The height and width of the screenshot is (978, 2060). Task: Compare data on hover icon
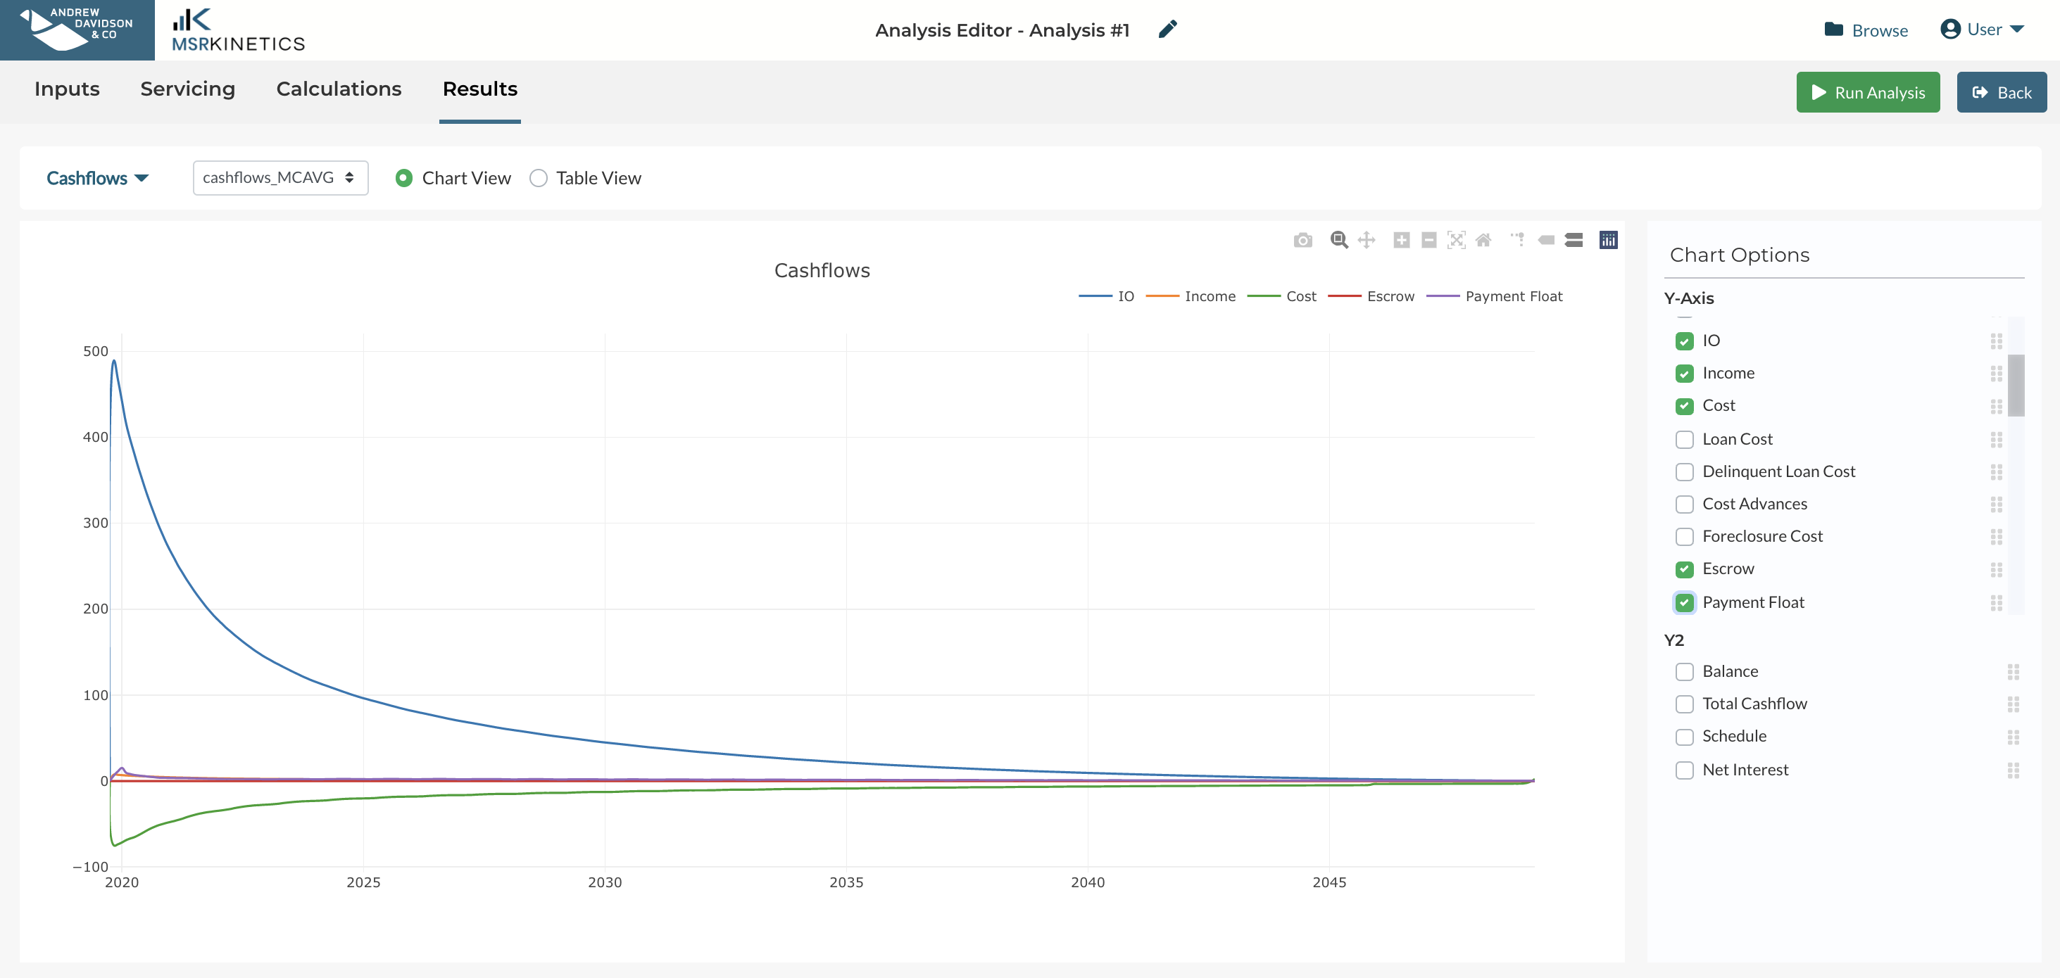point(1574,240)
